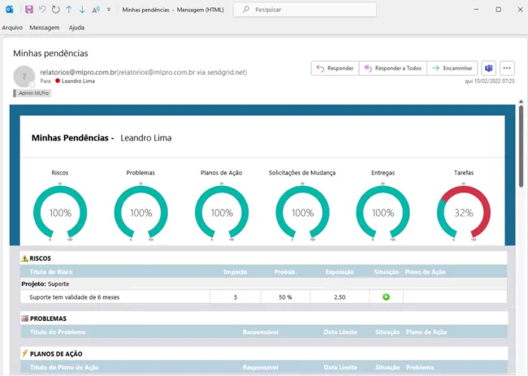The height and width of the screenshot is (376, 528).
Task: Click the '50 %' probability cell
Action: tap(286, 297)
